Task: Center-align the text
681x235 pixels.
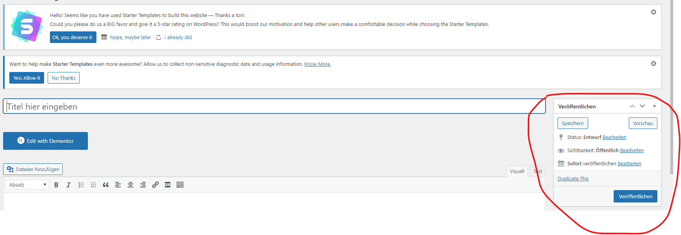Action: pyautogui.click(x=130, y=185)
